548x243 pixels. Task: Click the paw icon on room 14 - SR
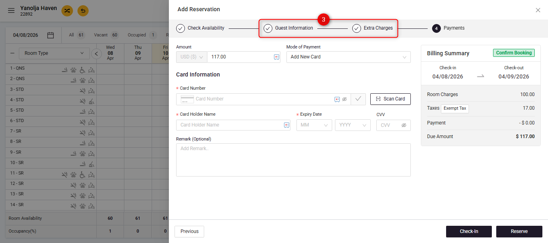point(82,206)
